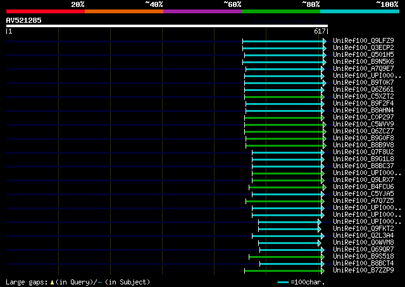Image resolution: width=405 pixels, height=287 pixels.
Task: Click the arrowhead of the UniRef100_Q0WVM8 alignment
Action: click(x=320, y=243)
